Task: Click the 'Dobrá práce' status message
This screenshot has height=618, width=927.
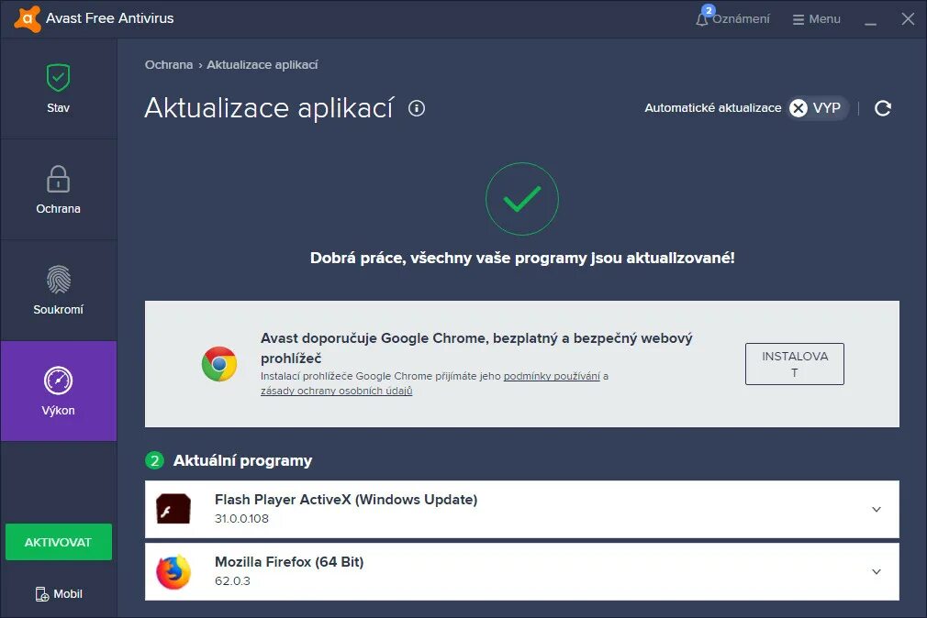Action: point(522,258)
